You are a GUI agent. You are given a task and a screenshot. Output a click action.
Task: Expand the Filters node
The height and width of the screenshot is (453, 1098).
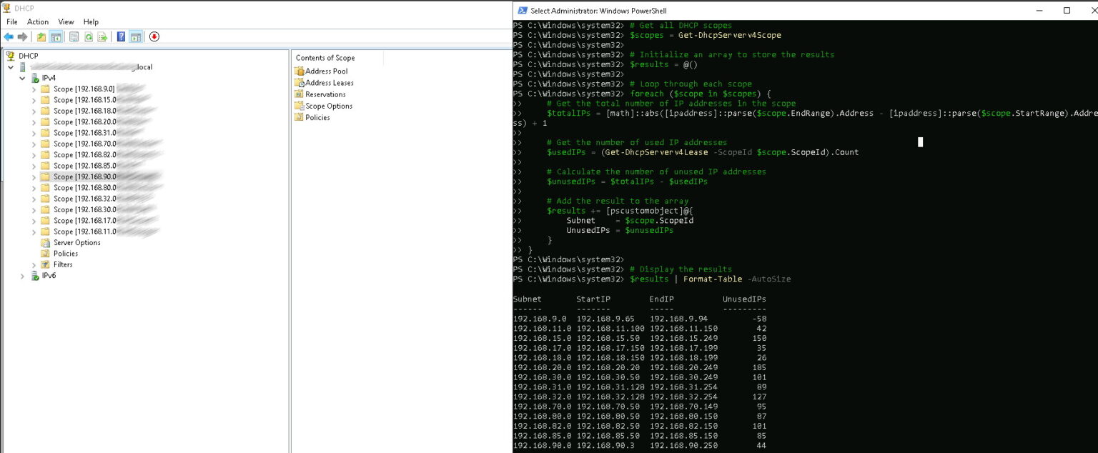coord(34,265)
